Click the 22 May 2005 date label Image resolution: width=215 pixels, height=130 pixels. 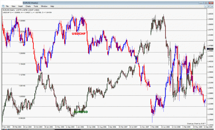coord(60,127)
